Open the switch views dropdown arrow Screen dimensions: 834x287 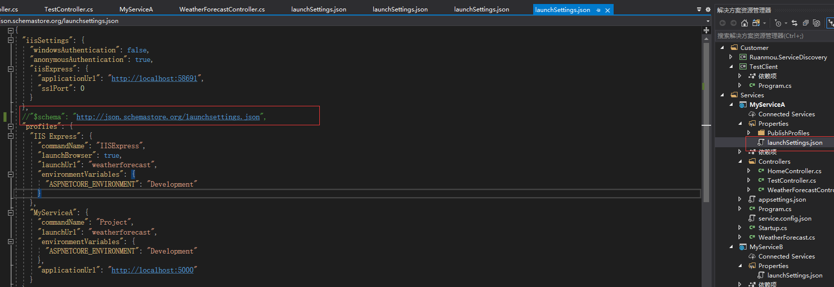click(764, 23)
